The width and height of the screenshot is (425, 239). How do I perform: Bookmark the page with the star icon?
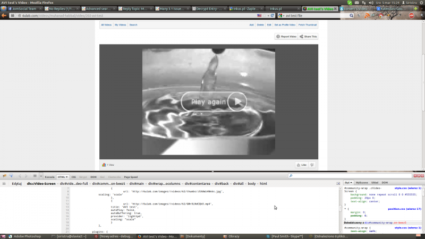pos(264,16)
